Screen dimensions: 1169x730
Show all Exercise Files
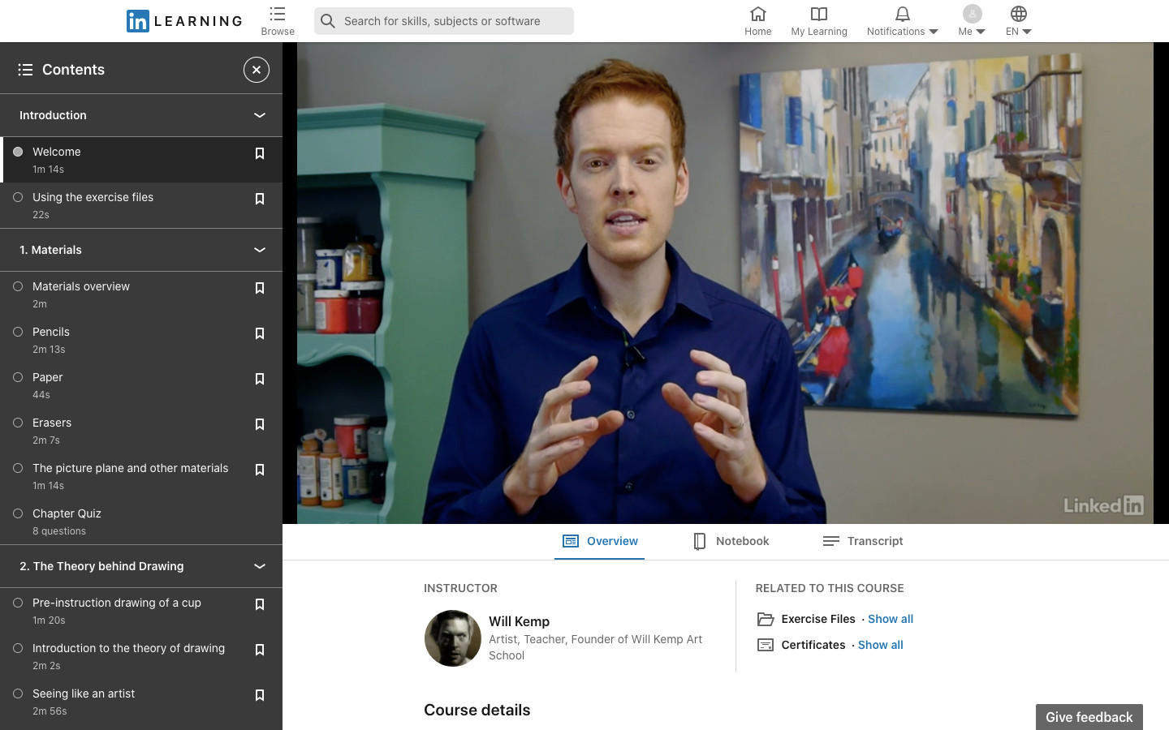pos(891,619)
